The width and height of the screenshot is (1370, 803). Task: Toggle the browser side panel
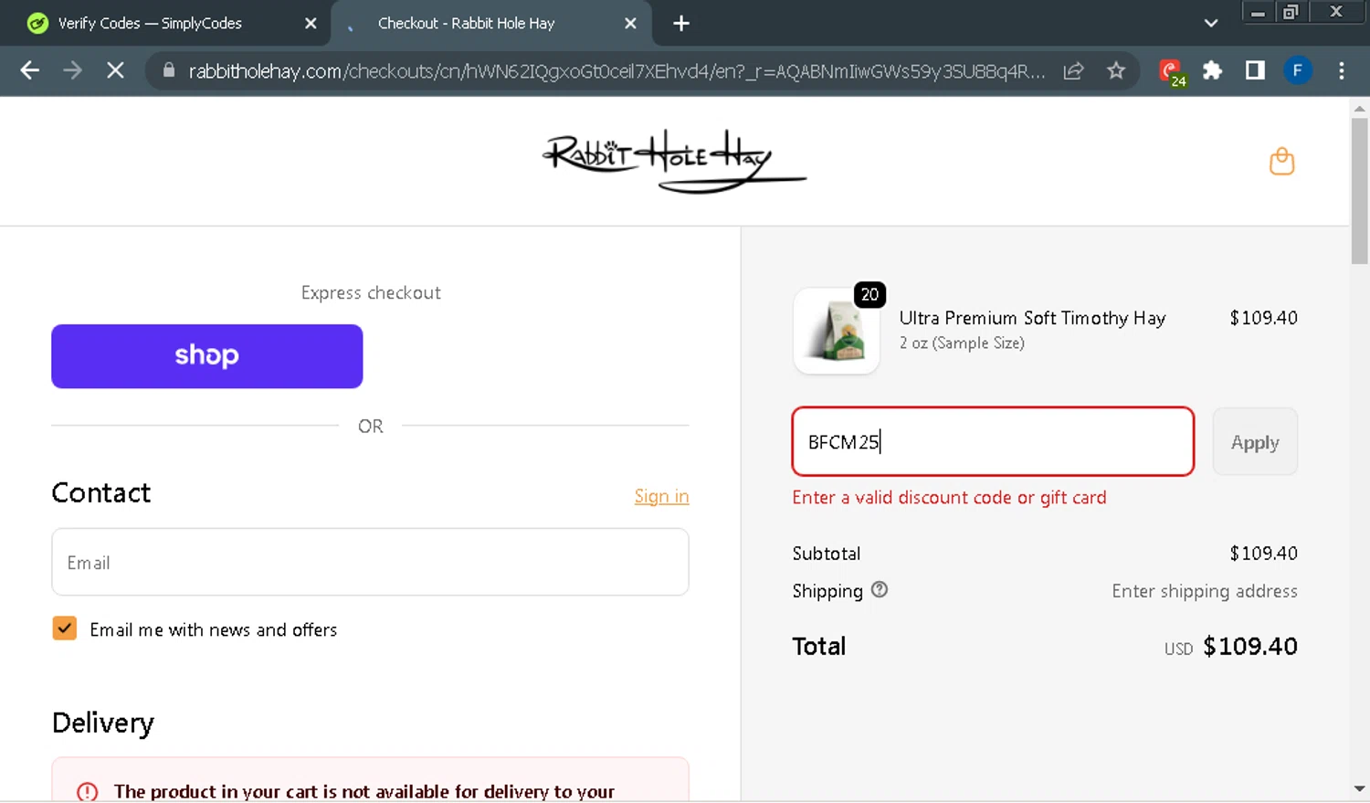[x=1255, y=70]
